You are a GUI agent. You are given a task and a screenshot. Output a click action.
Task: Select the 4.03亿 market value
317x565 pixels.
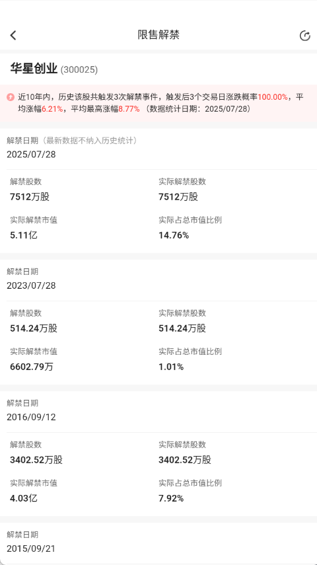click(x=24, y=498)
